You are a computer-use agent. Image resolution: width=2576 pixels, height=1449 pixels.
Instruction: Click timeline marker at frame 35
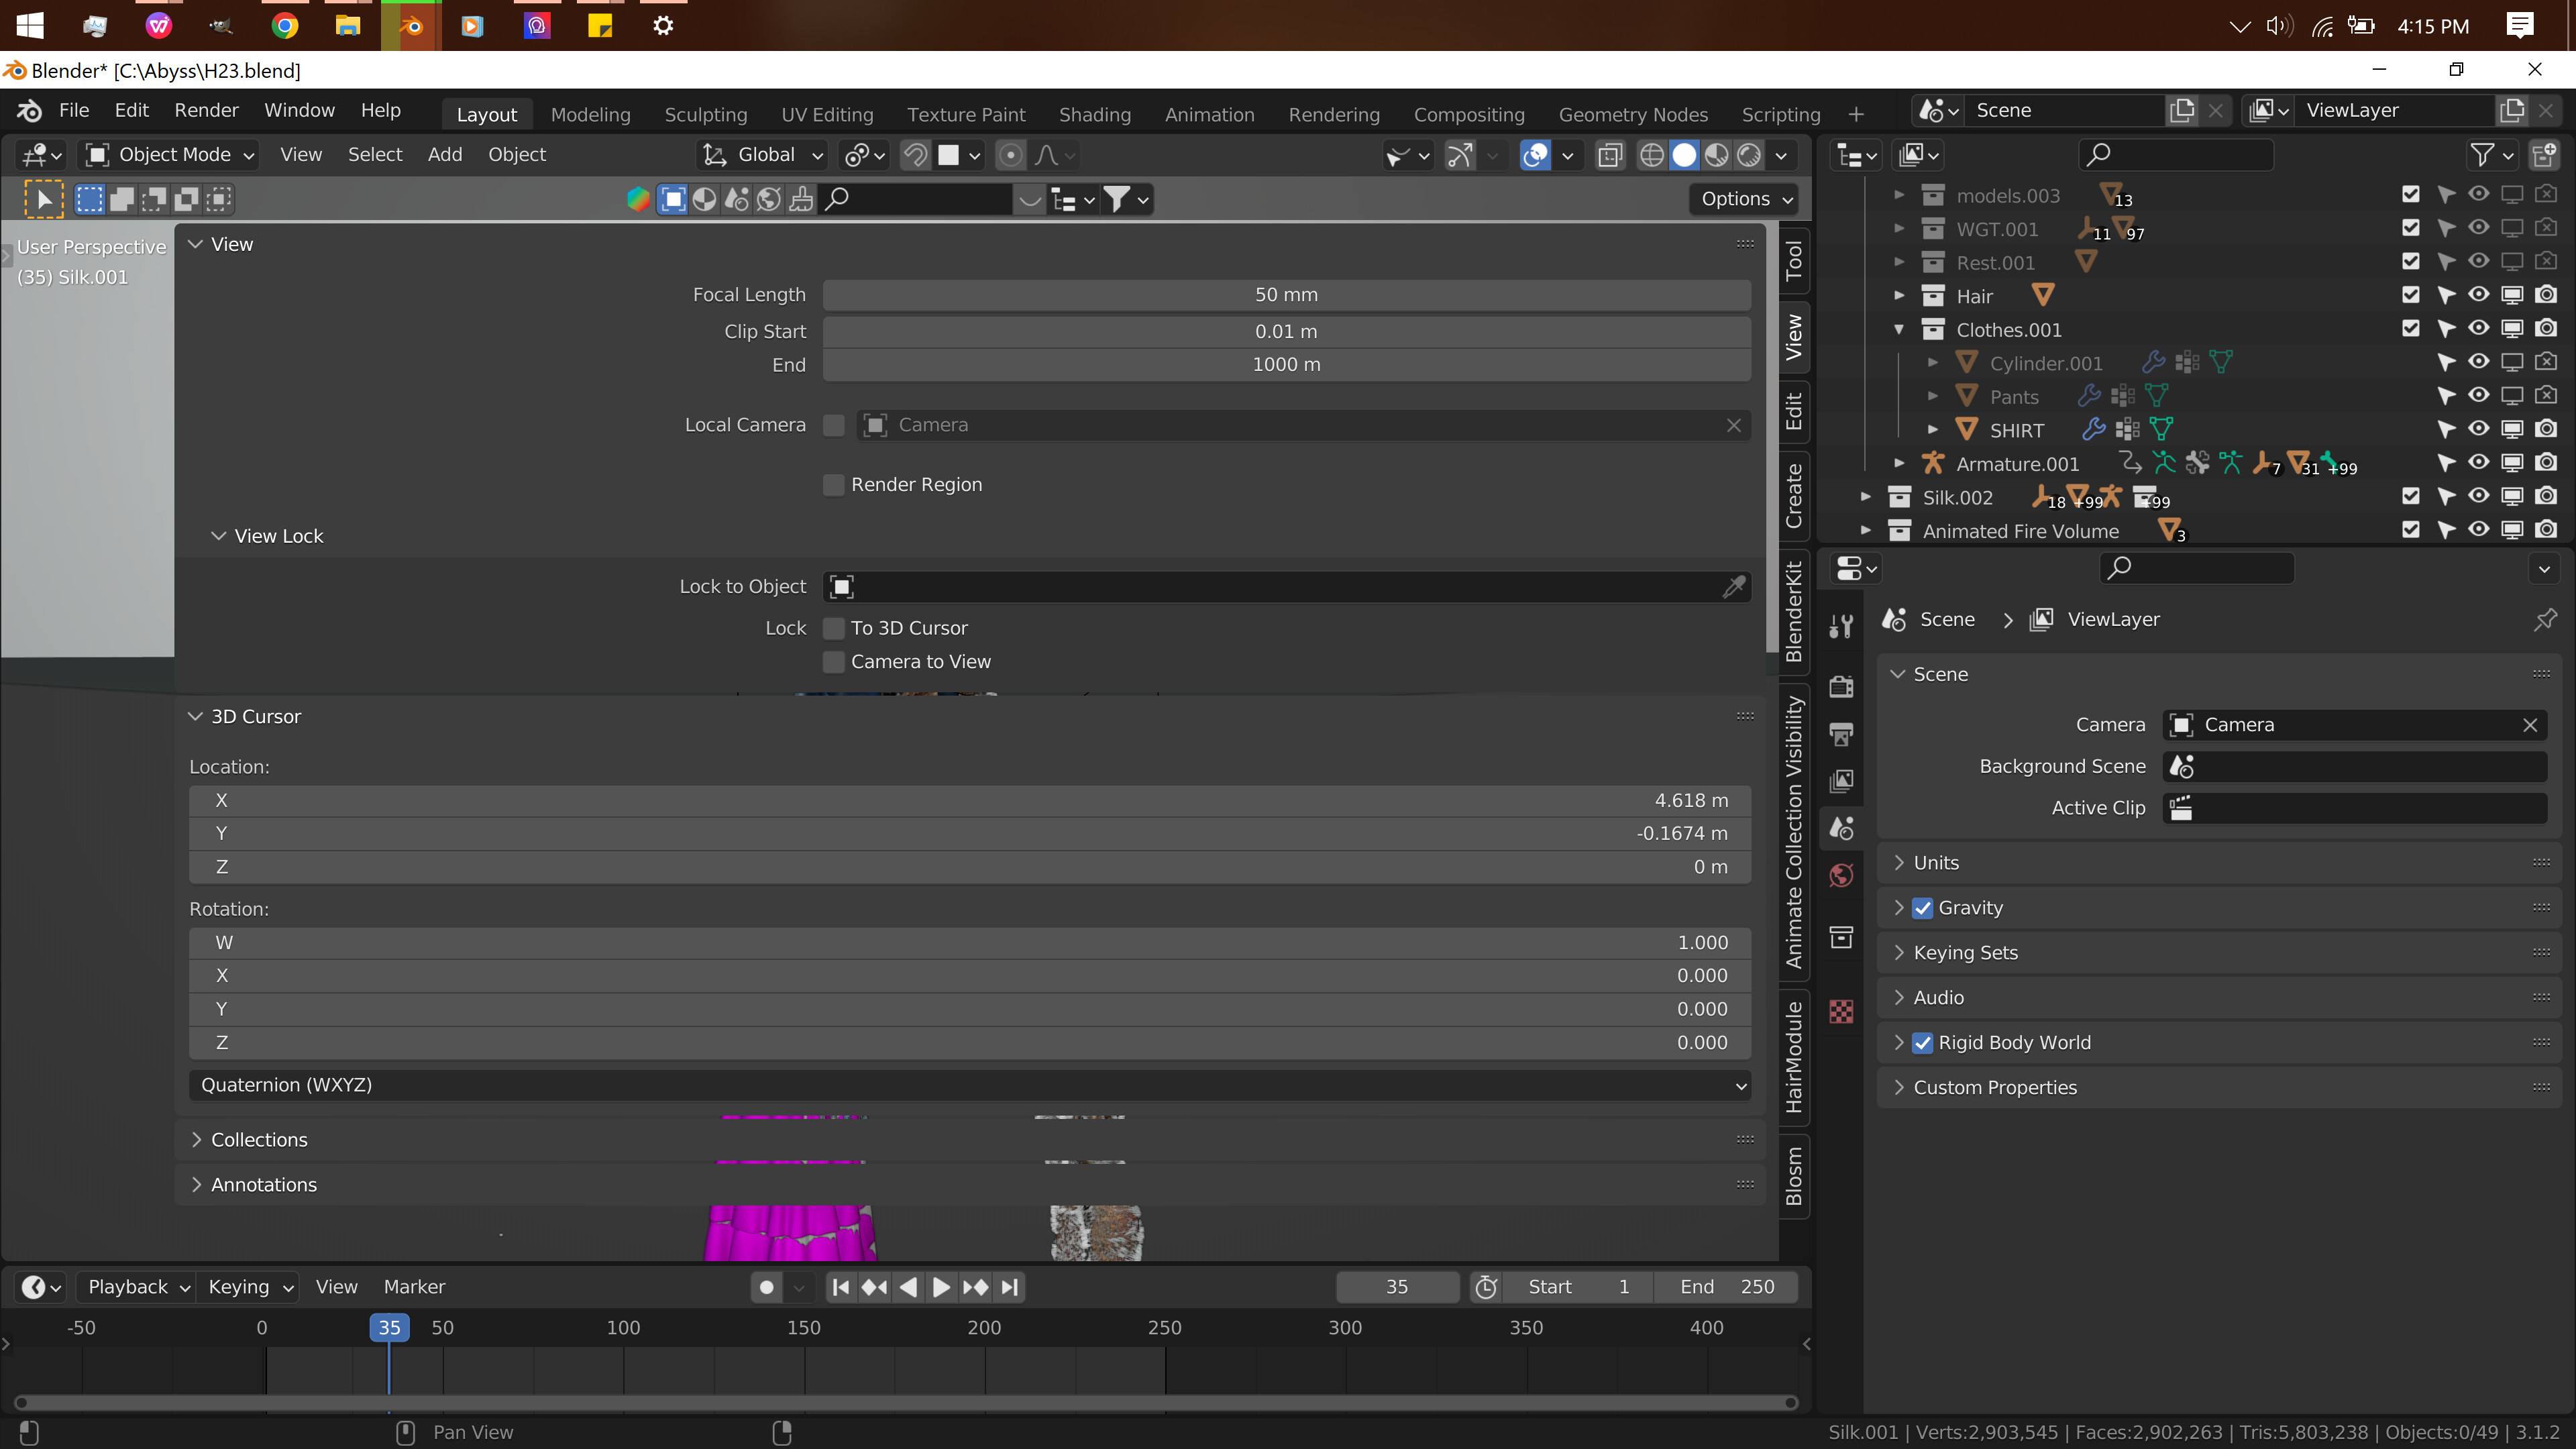pyautogui.click(x=388, y=1327)
